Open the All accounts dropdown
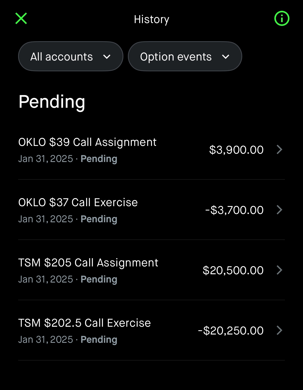The image size is (303, 390). click(x=70, y=57)
